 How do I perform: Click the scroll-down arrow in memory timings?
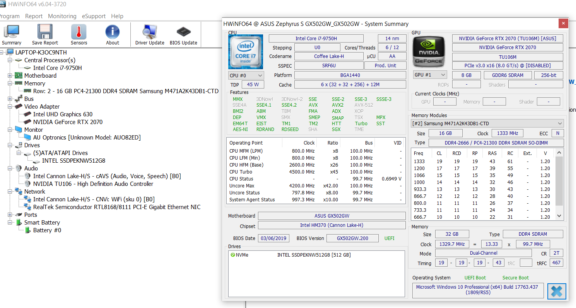click(x=559, y=216)
